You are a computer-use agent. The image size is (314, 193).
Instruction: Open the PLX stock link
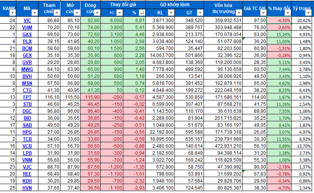coord(27,41)
